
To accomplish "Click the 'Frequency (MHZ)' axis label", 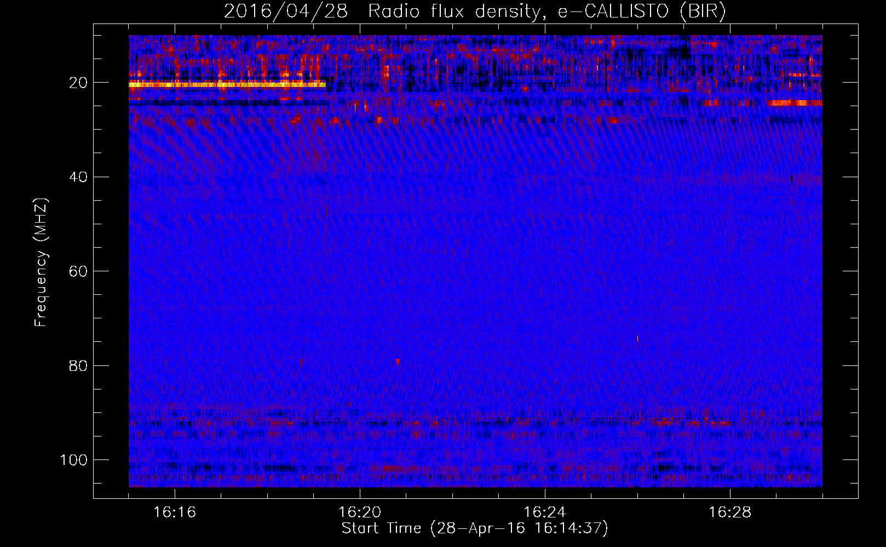I will click(x=41, y=263).
